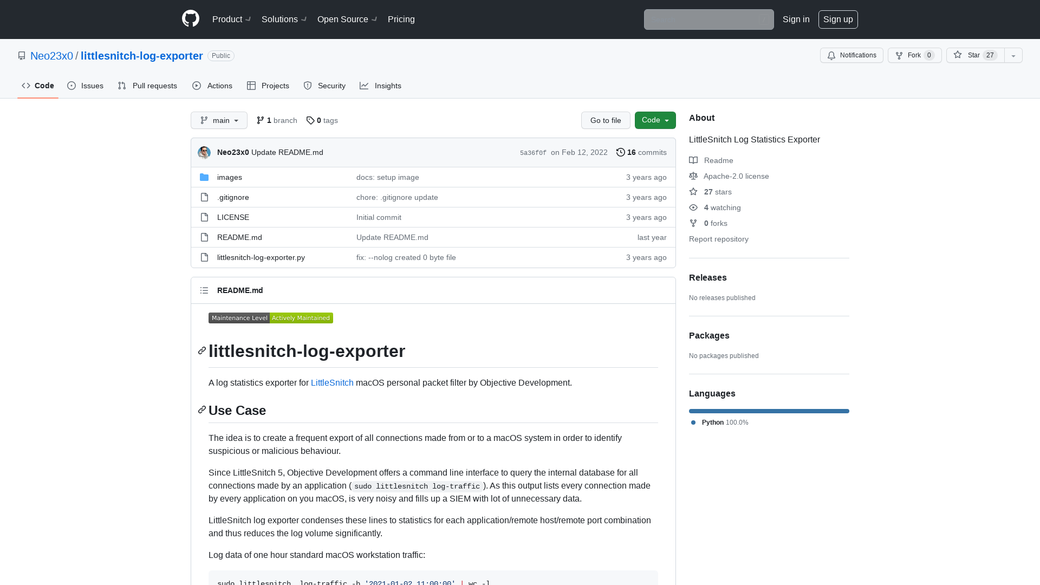Image resolution: width=1040 pixels, height=585 pixels.
Task: Click the Sign up button
Action: click(838, 19)
